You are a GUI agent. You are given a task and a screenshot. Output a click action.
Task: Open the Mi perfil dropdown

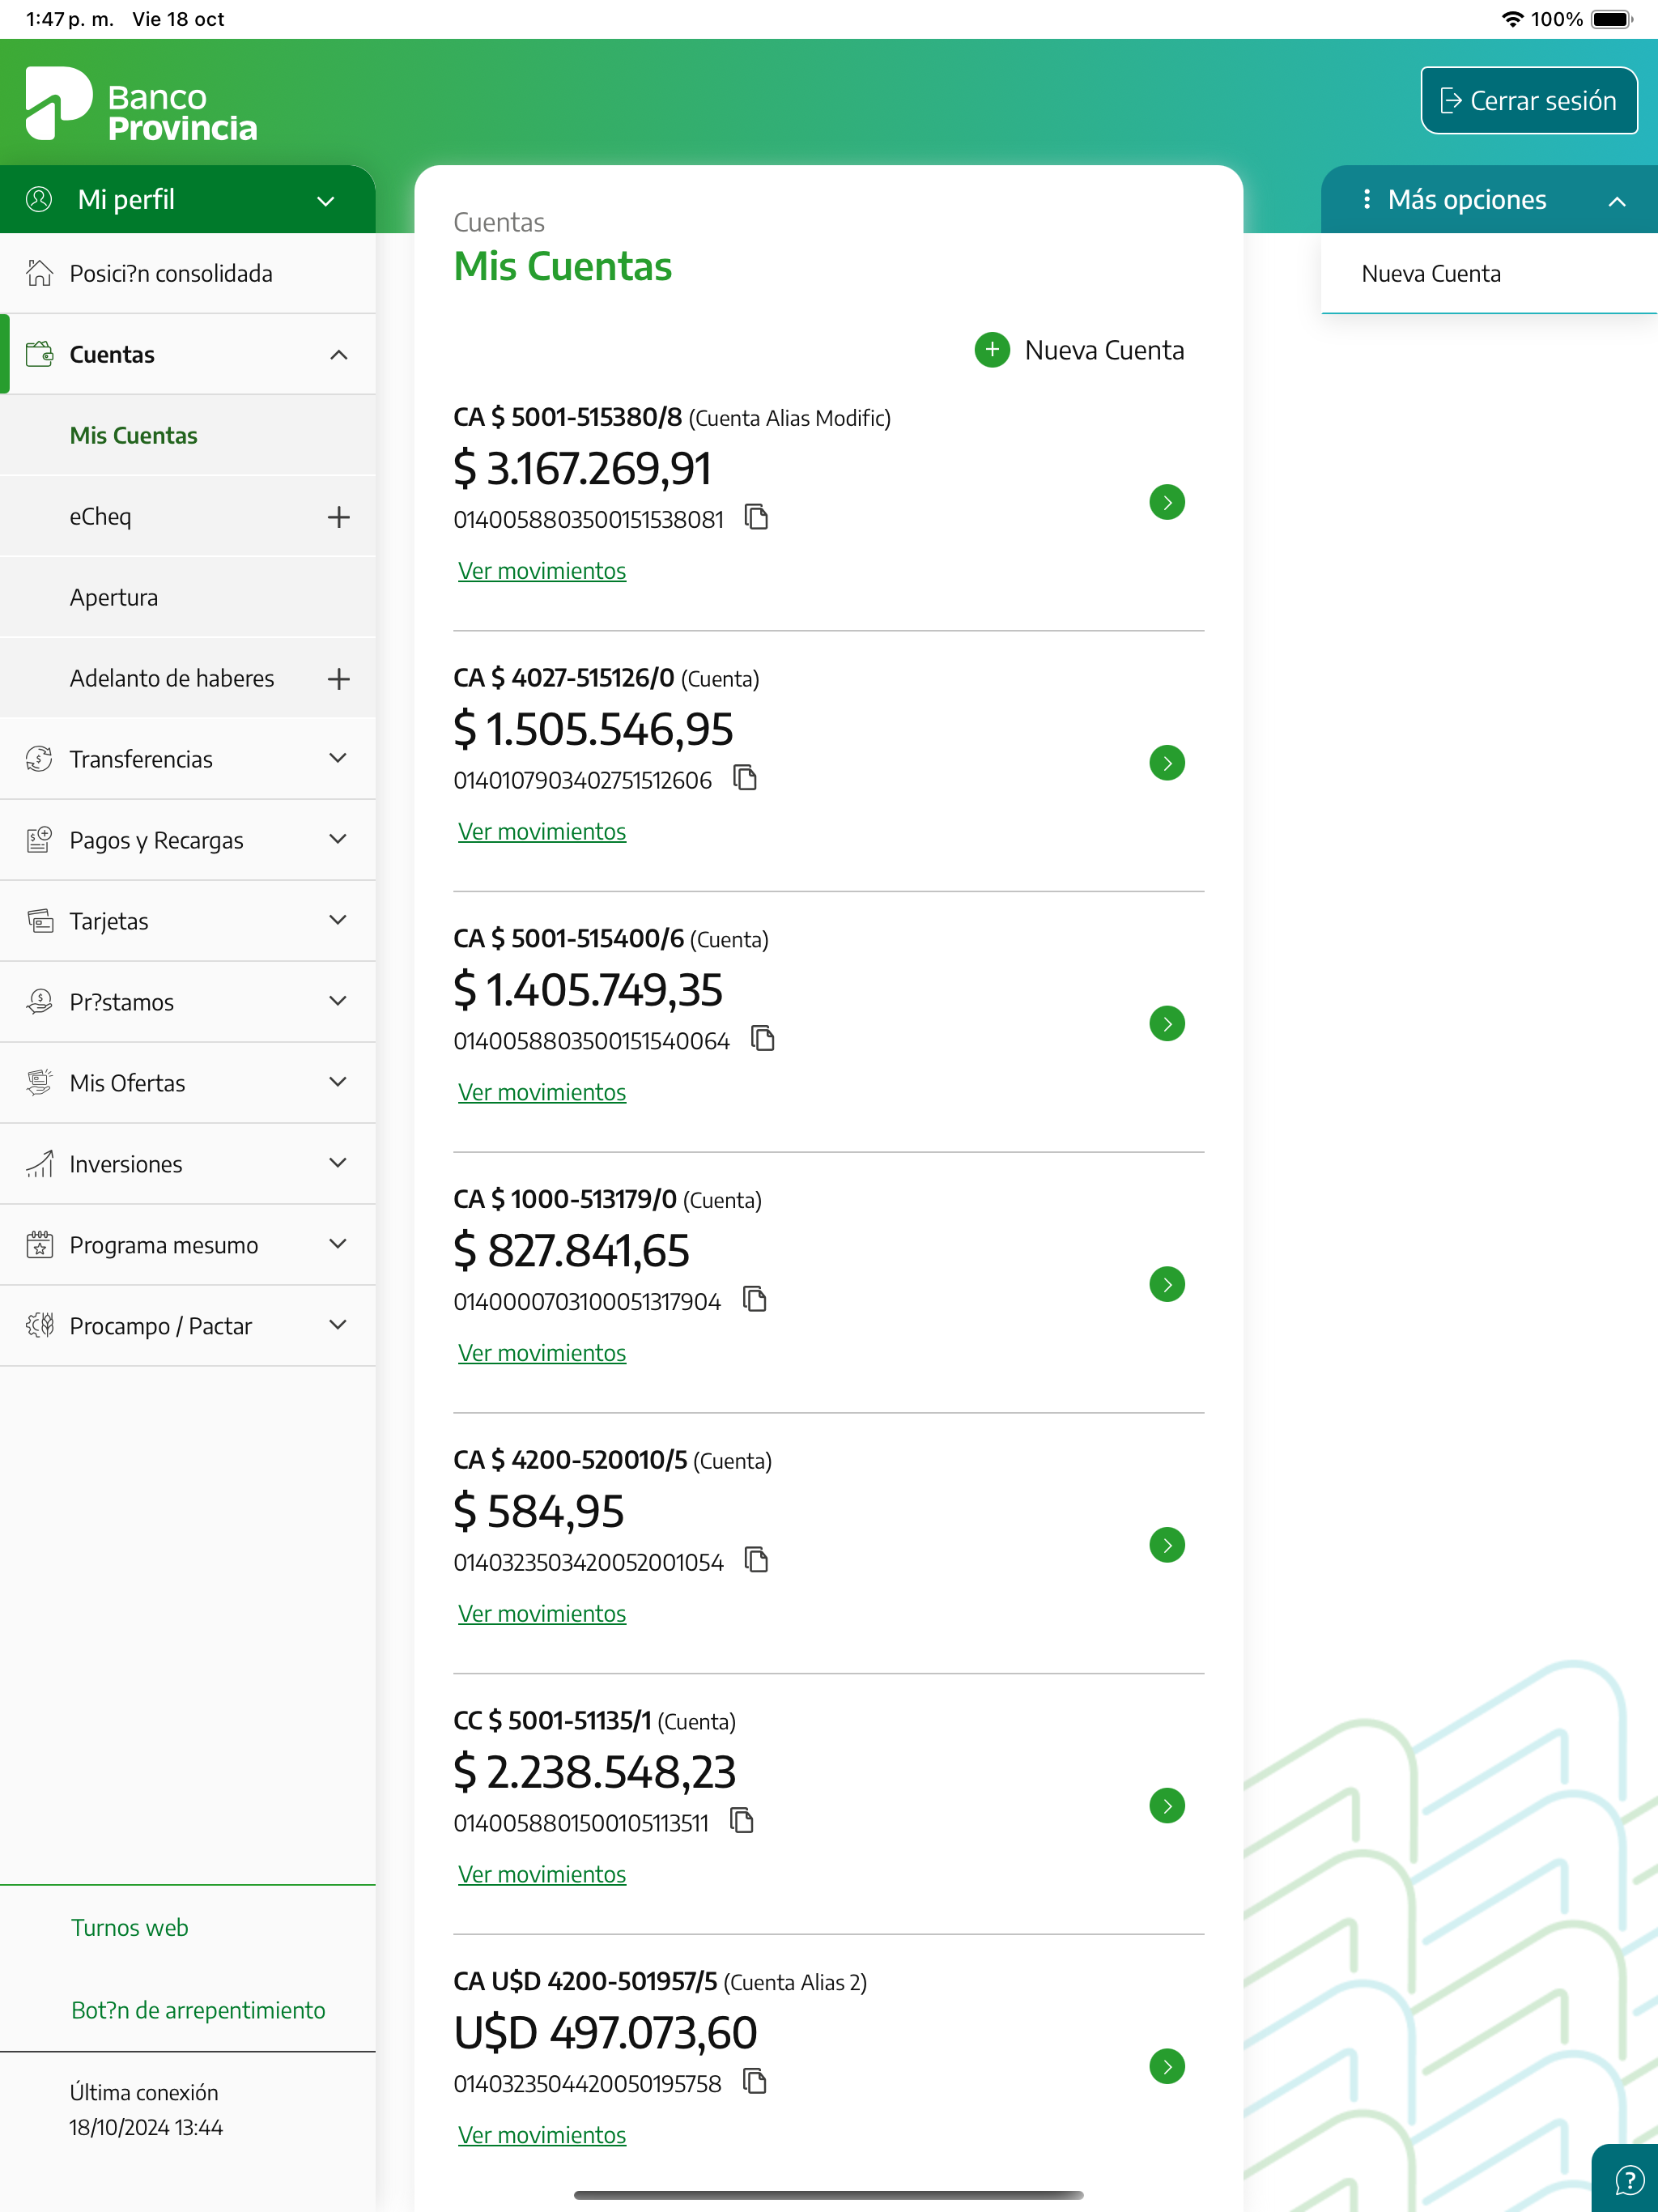tap(325, 201)
